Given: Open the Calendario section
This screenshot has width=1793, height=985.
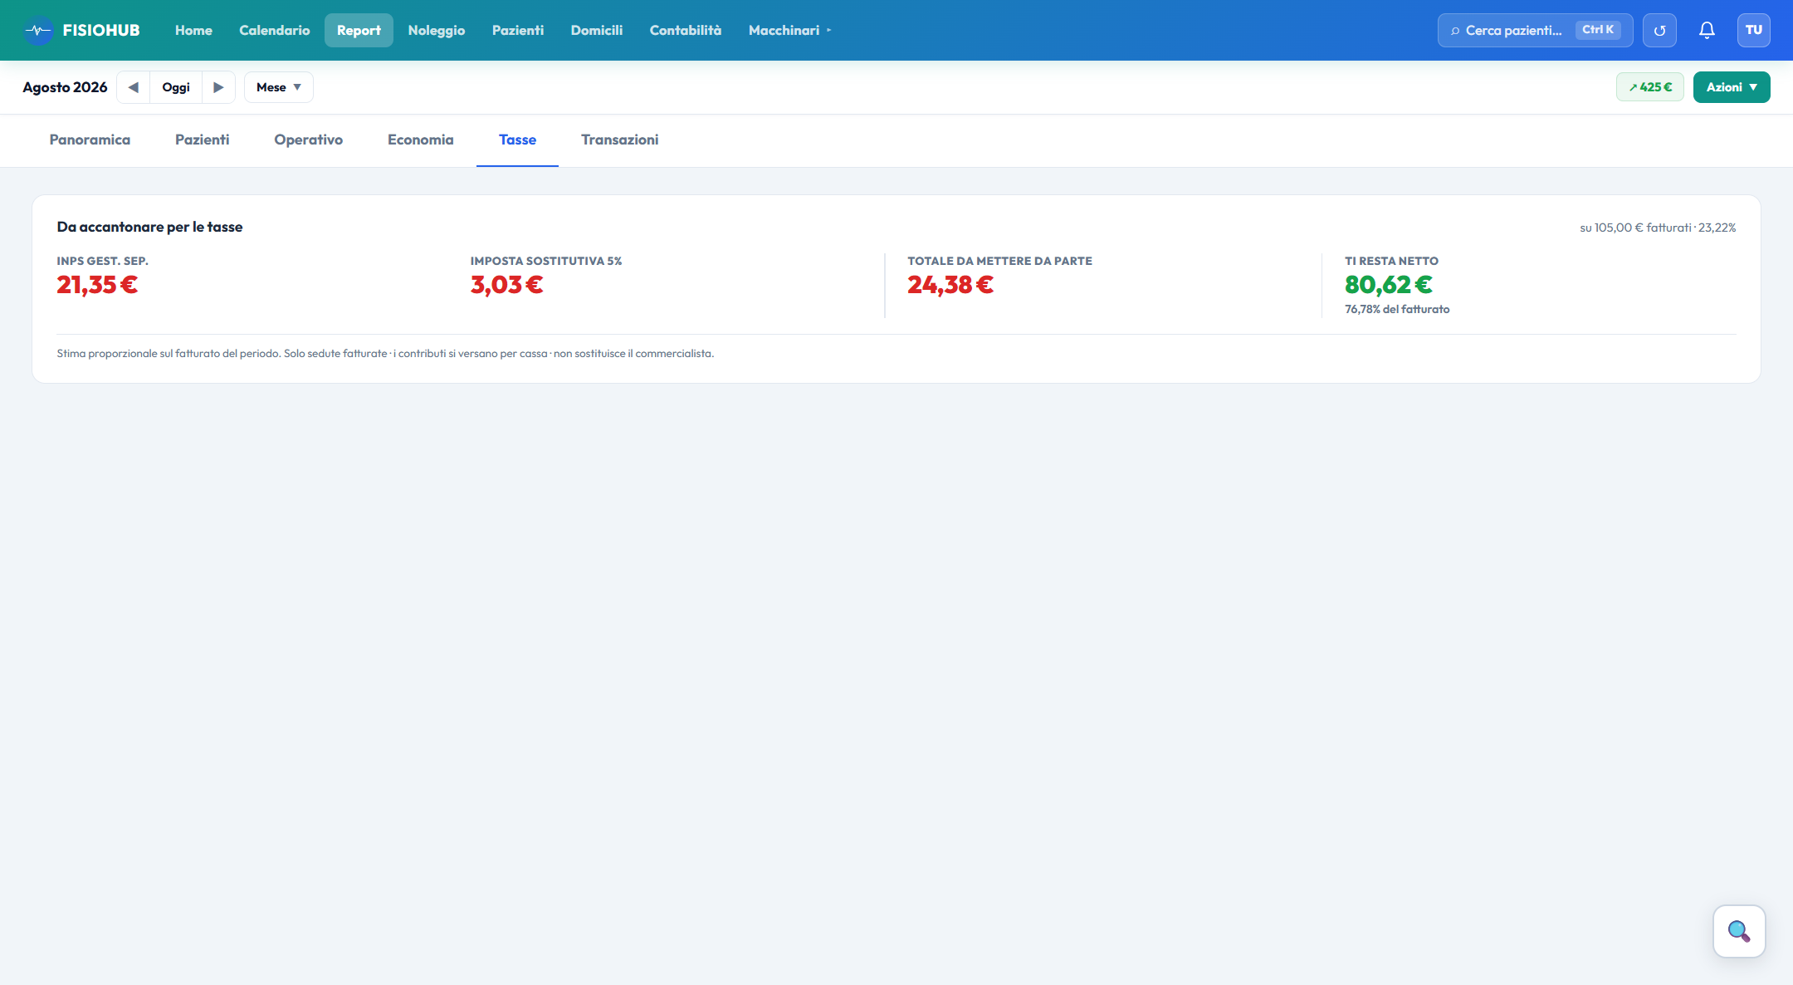Looking at the screenshot, I should click(x=275, y=31).
